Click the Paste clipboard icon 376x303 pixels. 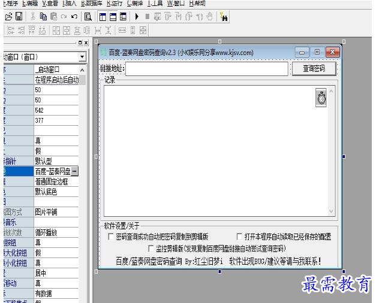tap(54, 17)
